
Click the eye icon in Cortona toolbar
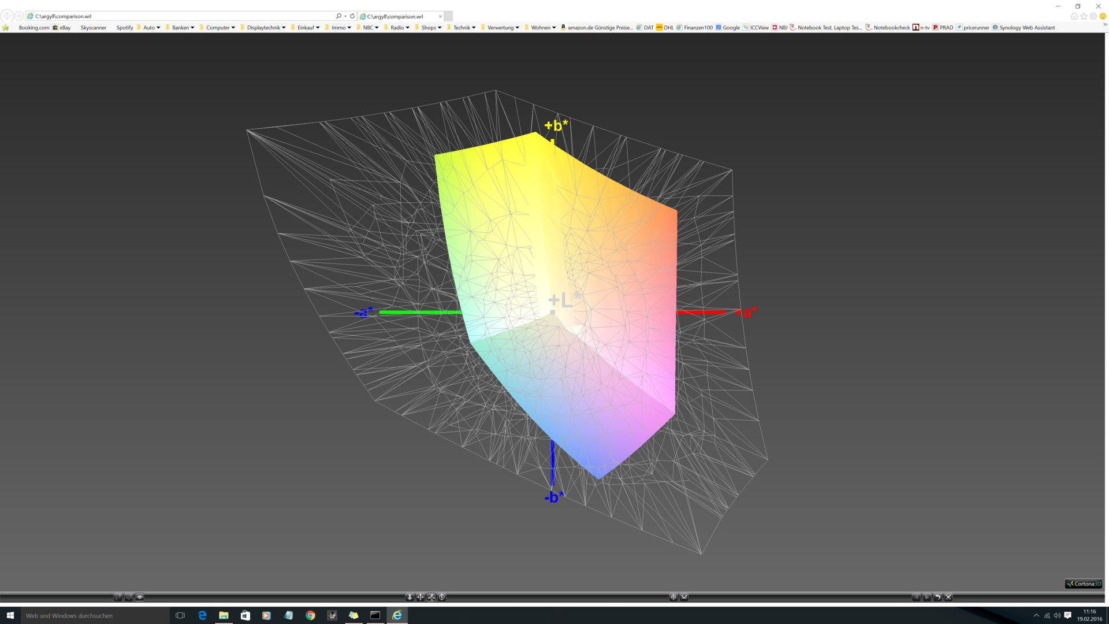[139, 597]
